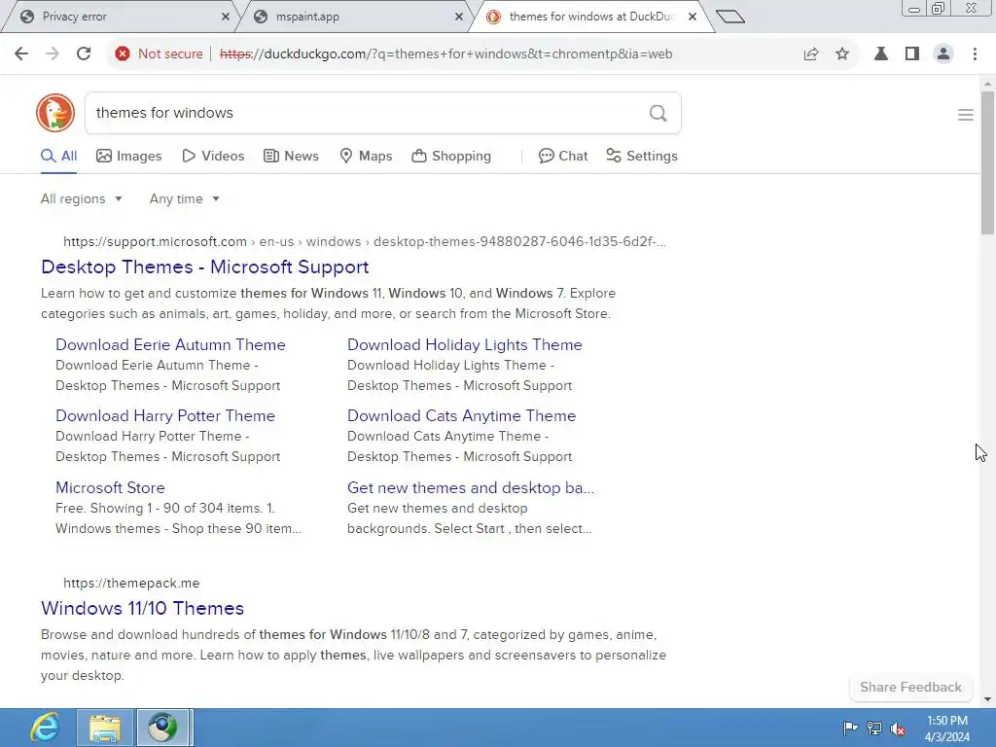Open the Chrome three-dot menu
The height and width of the screenshot is (747, 996).
(975, 54)
